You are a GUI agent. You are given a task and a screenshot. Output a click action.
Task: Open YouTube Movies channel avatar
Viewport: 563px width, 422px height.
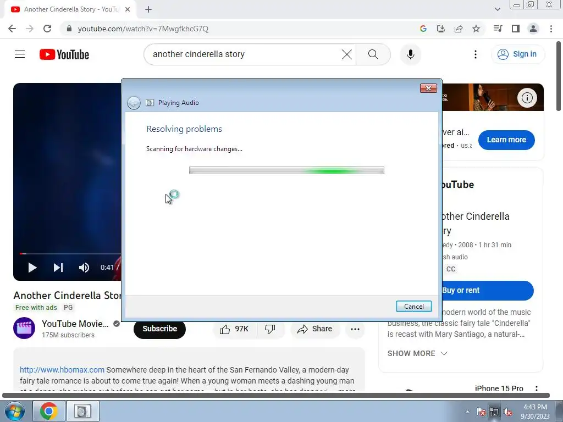(x=24, y=328)
